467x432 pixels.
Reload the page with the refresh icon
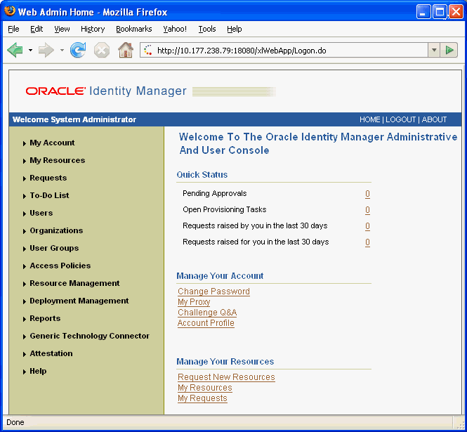coord(78,50)
